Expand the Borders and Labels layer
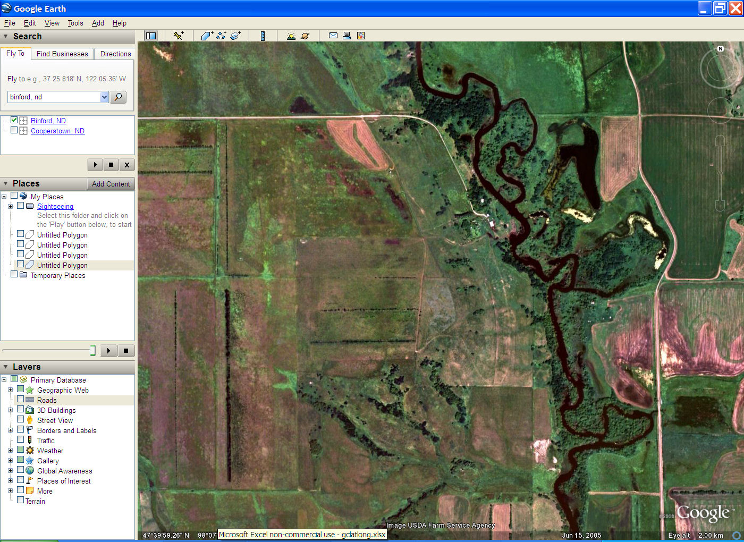Screen dimensions: 744x542 pos(10,430)
